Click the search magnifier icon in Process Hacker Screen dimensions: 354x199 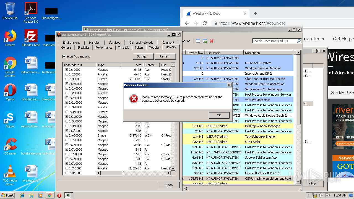click(299, 41)
